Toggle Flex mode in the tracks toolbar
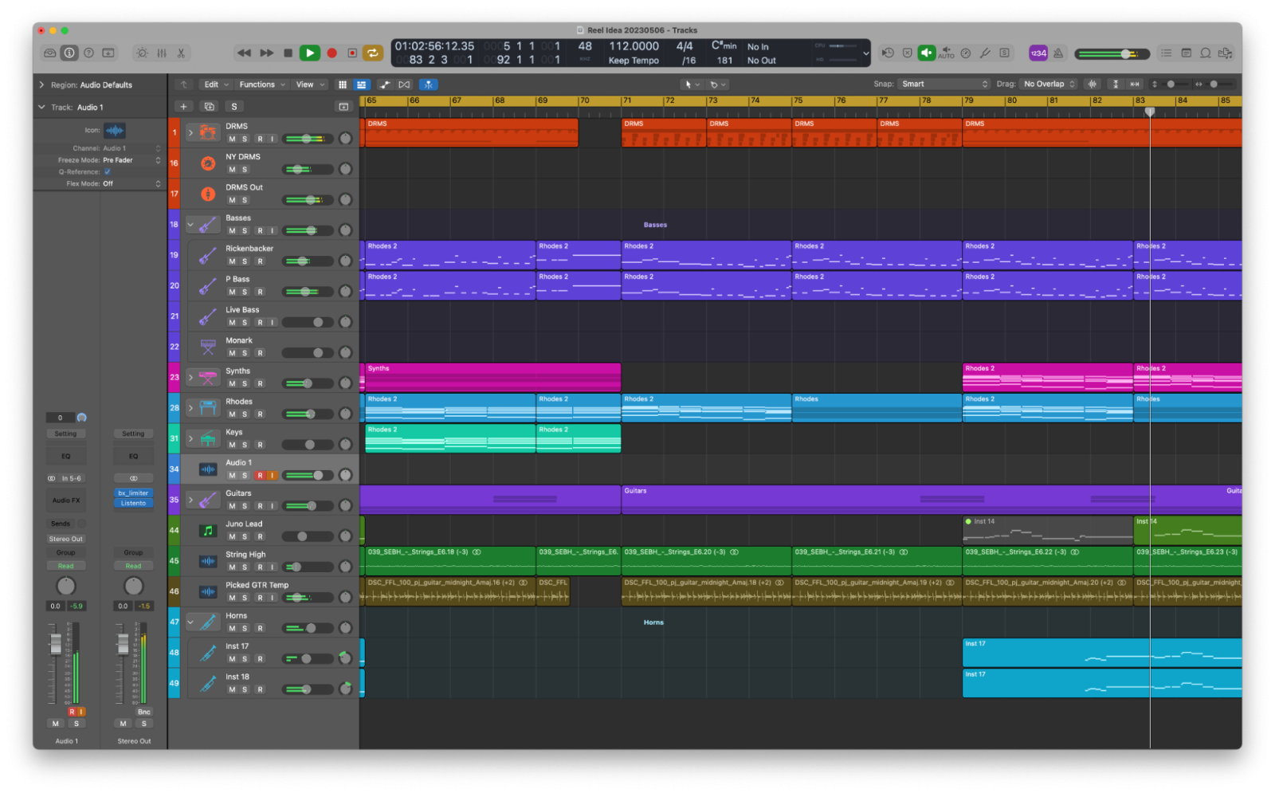This screenshot has height=793, width=1275. click(x=404, y=84)
